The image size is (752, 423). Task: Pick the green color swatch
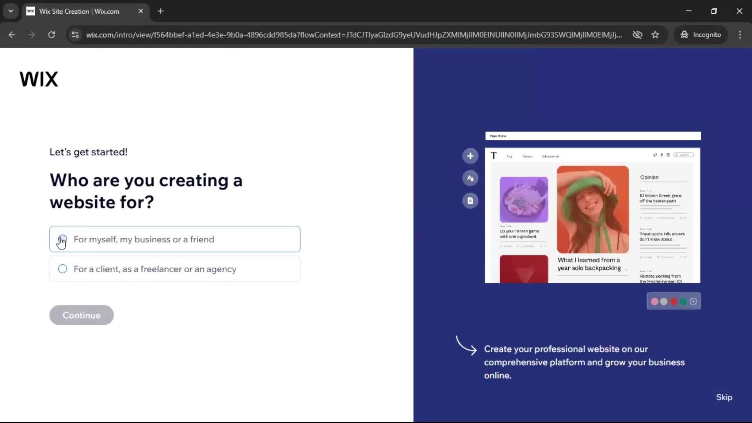point(683,302)
